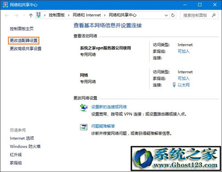Expand chevron after the address bar icon
The width and height of the screenshot is (222, 172).
point(45,15)
